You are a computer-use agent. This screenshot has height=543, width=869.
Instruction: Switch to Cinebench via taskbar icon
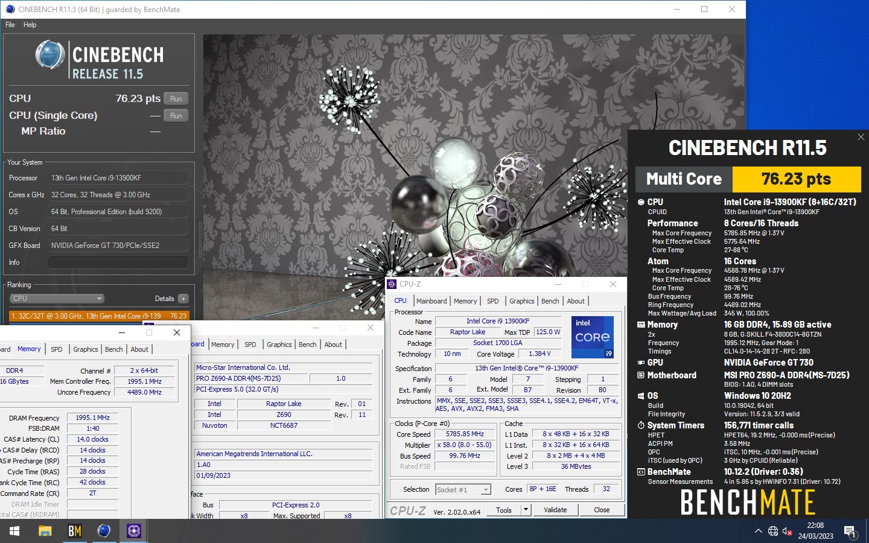104,531
